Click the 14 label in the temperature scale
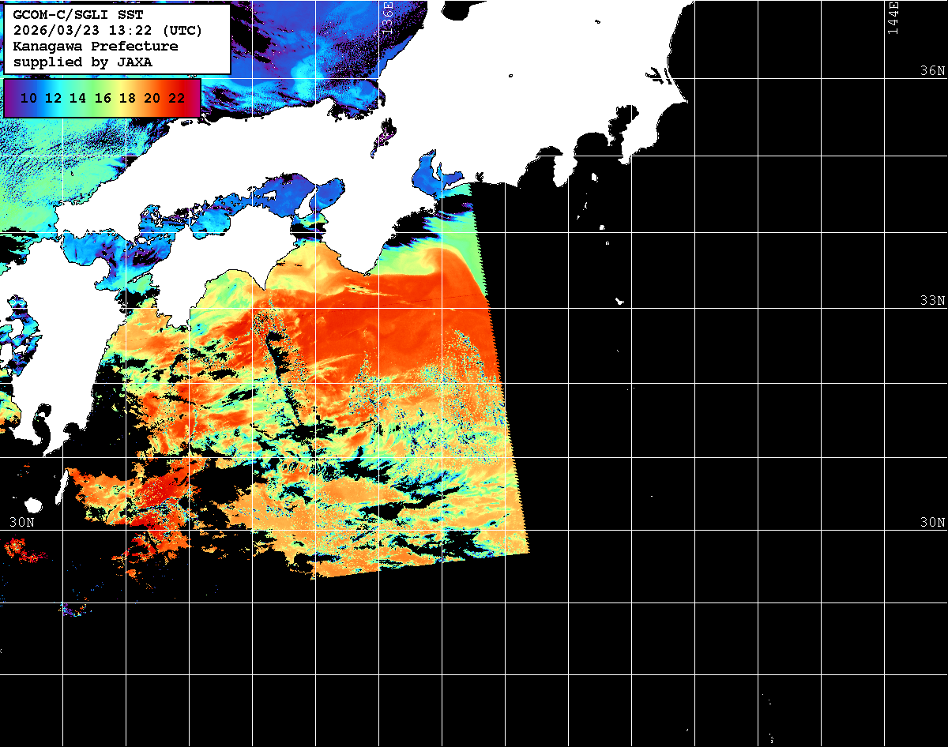 78,99
